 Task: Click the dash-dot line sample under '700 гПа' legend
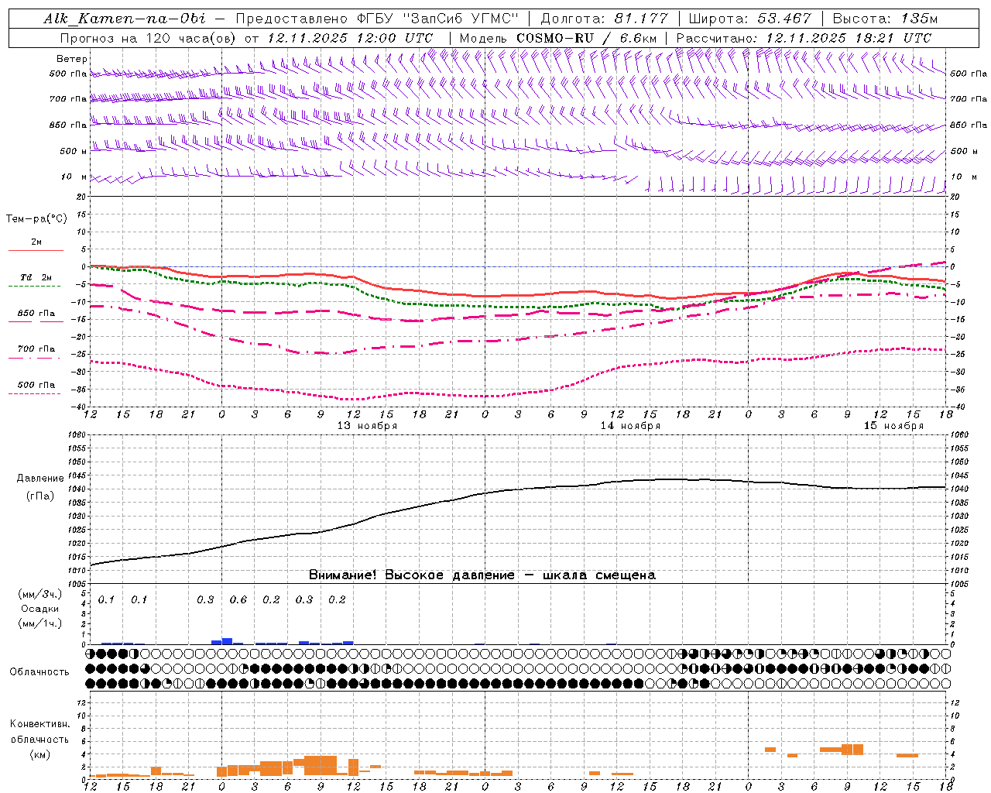(x=34, y=358)
